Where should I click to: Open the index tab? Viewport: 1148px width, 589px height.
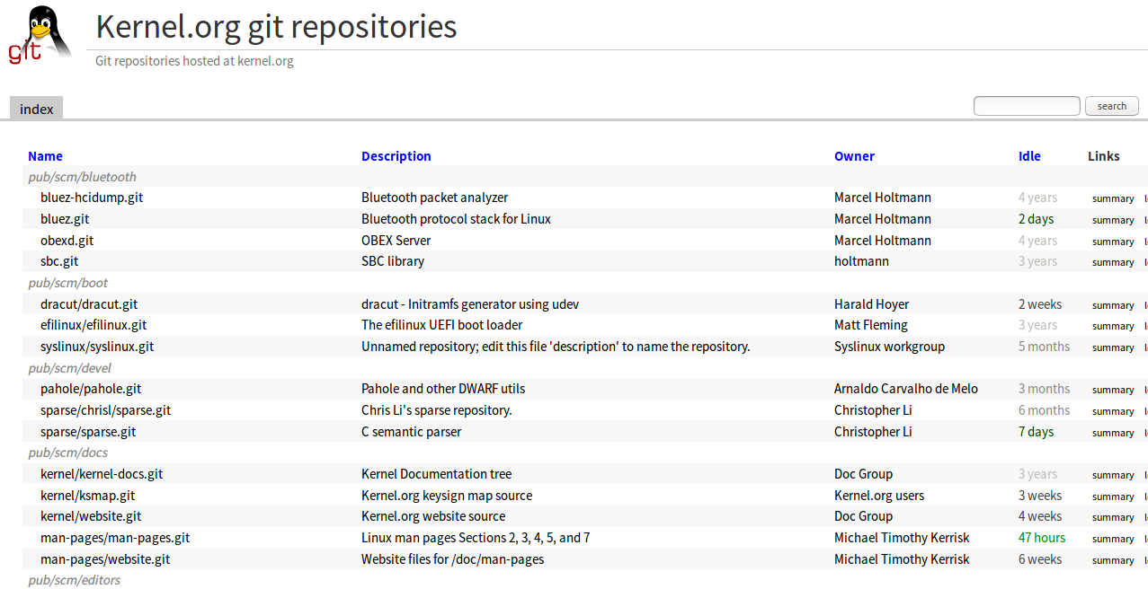[x=37, y=109]
